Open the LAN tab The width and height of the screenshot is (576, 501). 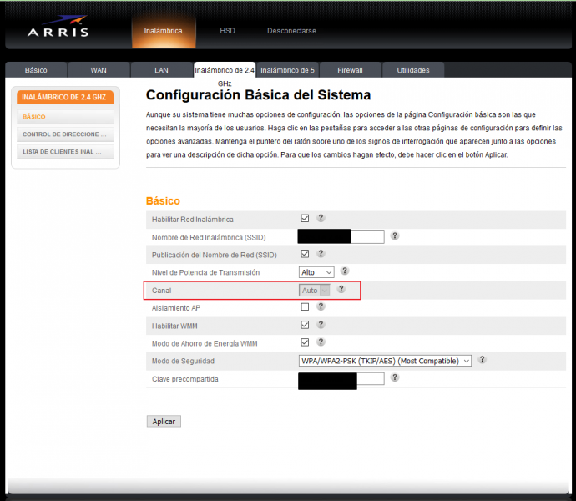click(162, 70)
